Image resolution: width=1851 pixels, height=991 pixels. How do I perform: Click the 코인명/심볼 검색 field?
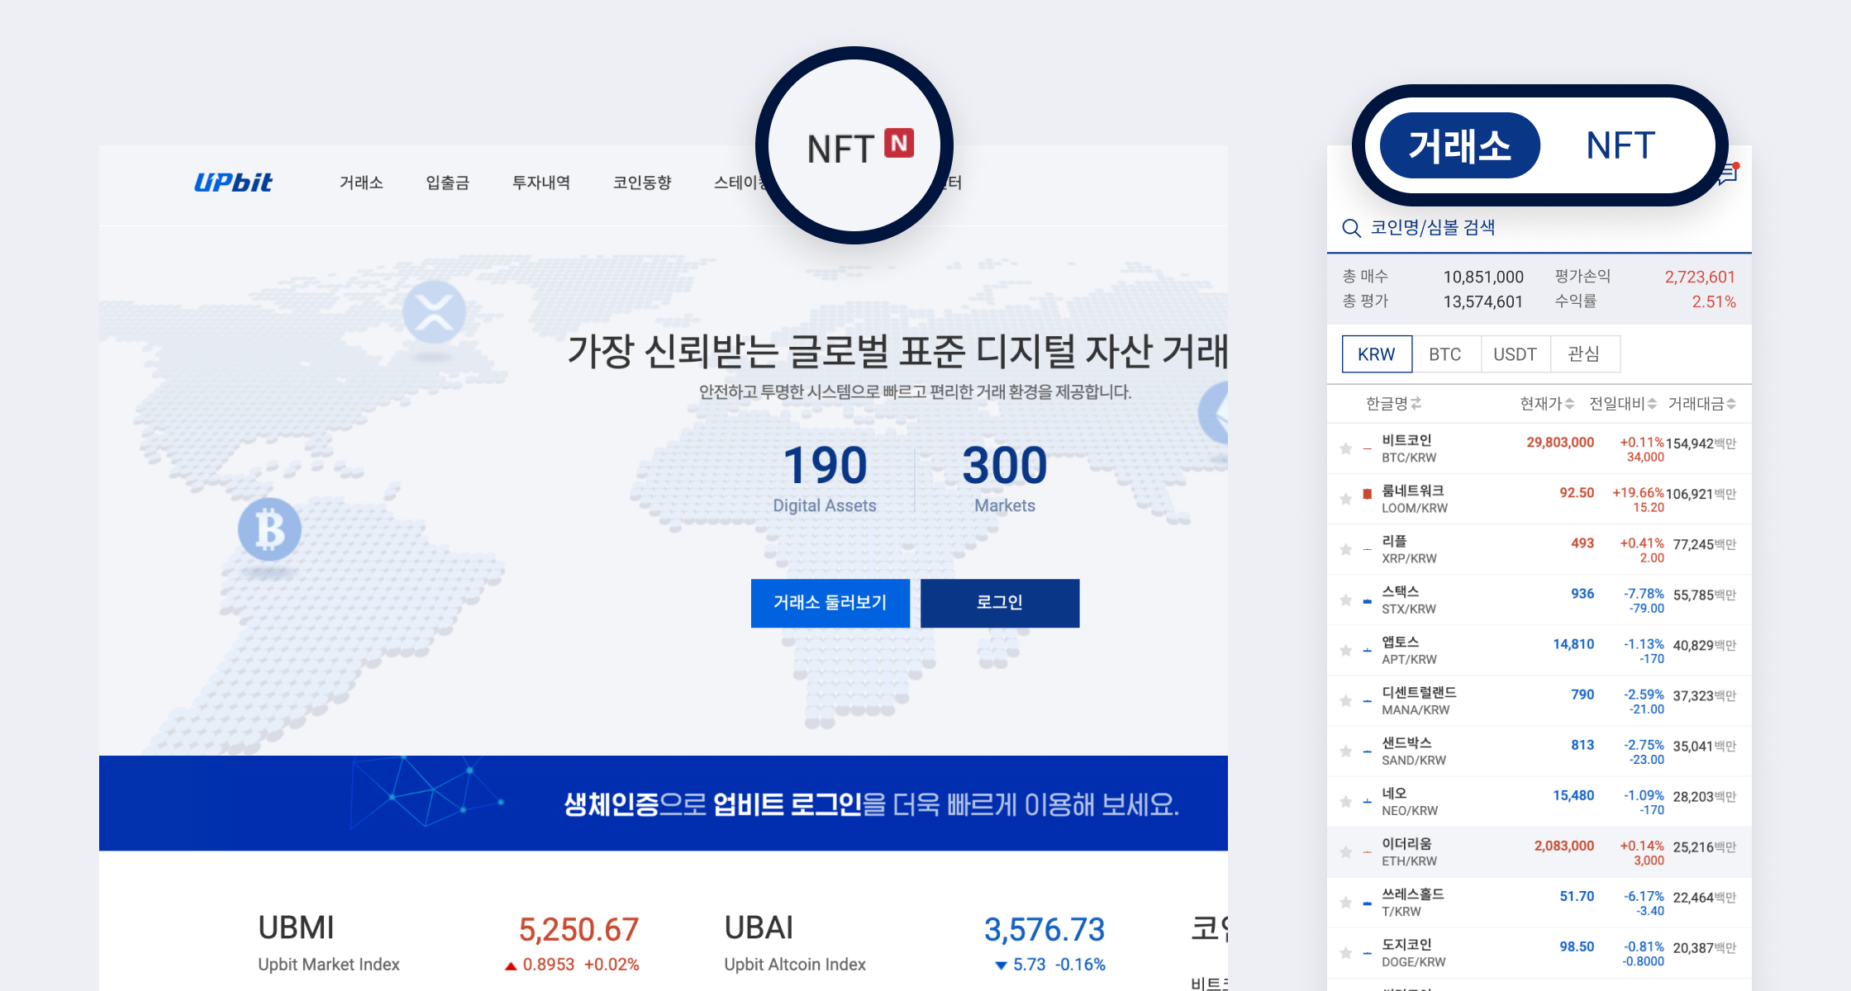[1539, 228]
